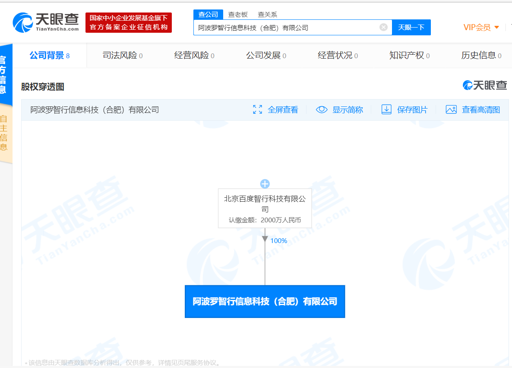512x368 pixels.
Task: Clear the search box text
Action: (383, 27)
